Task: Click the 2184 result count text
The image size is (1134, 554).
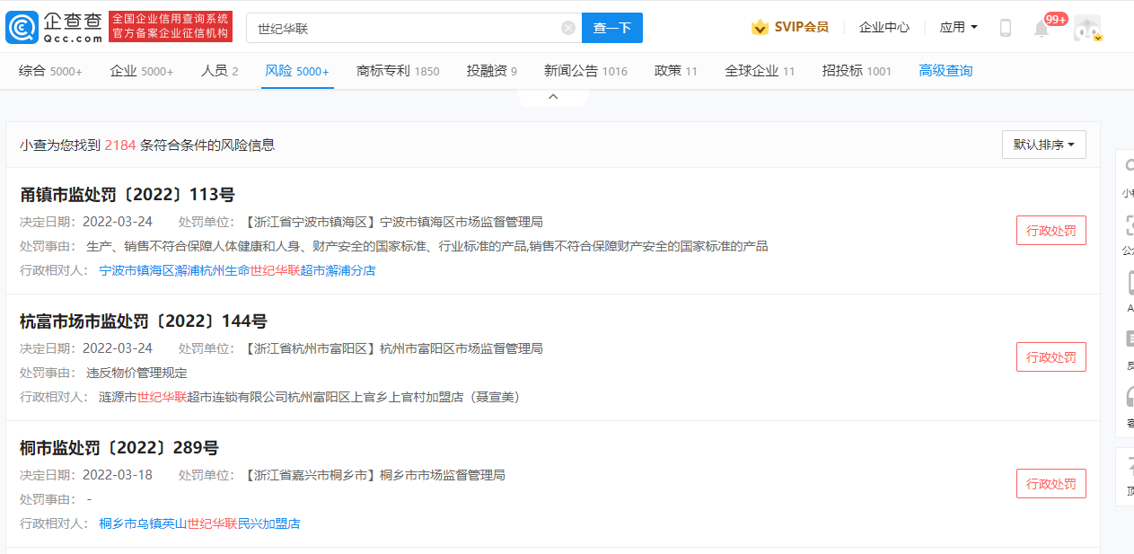Action: pyautogui.click(x=120, y=145)
